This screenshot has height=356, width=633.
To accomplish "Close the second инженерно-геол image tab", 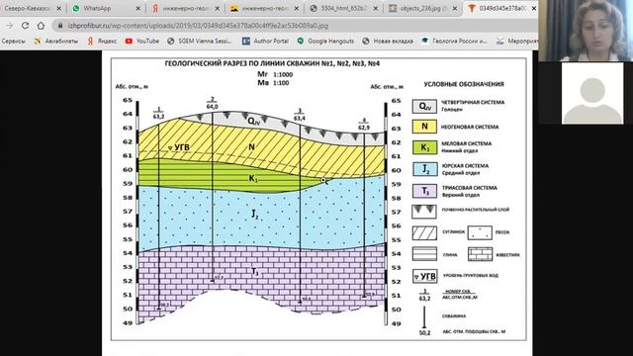I will point(297,8).
